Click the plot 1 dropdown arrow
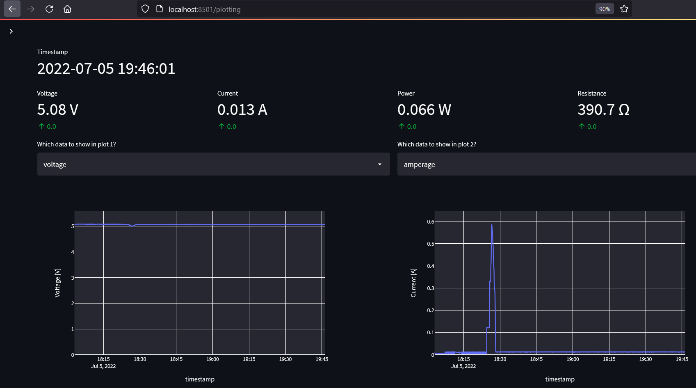 click(x=380, y=164)
